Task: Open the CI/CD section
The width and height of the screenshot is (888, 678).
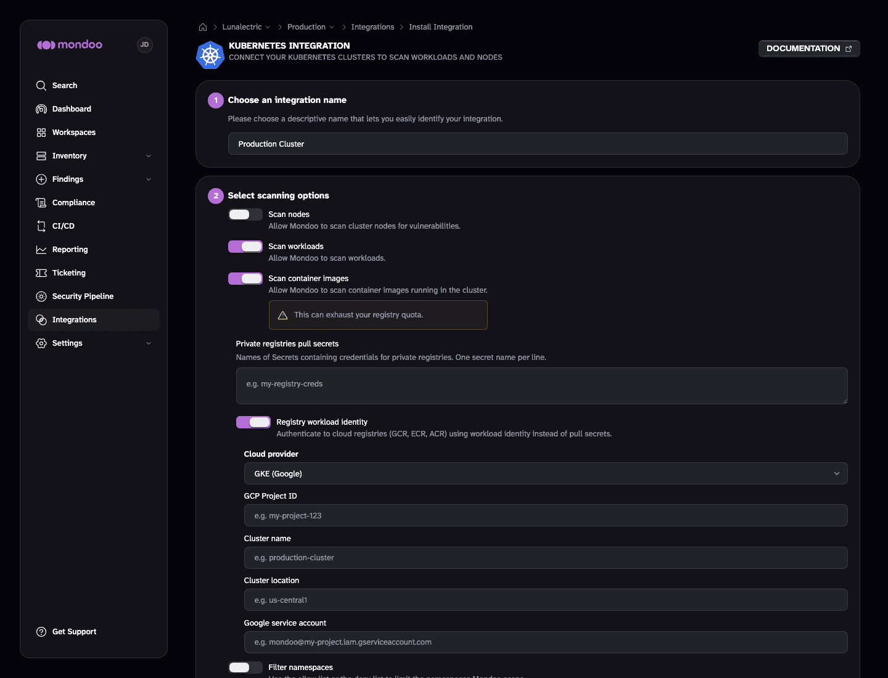Action: (94, 226)
